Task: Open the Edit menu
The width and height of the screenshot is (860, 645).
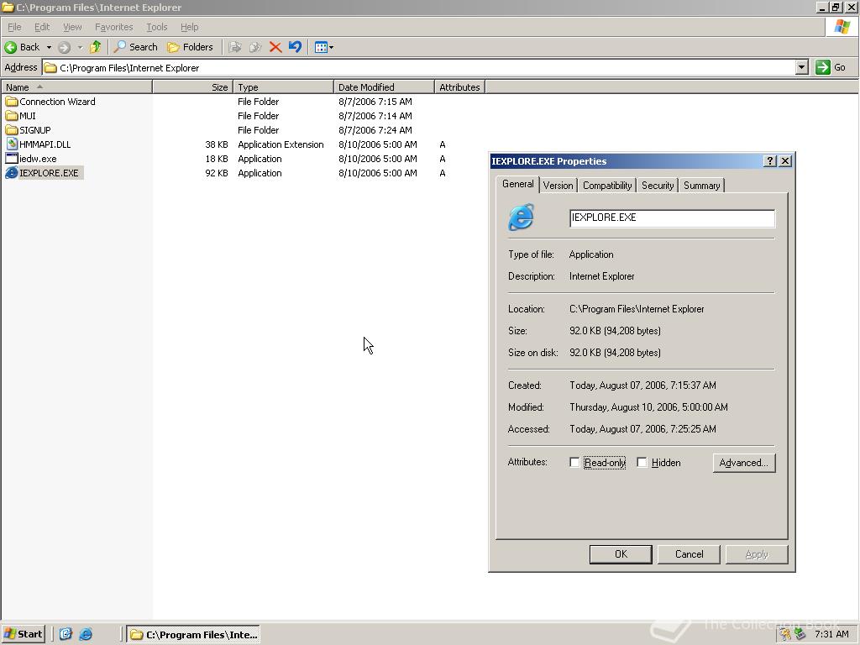Action: coord(42,27)
